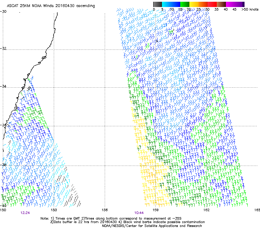
Task: Click the '-32' latitude axis label
Action: pos(3,48)
